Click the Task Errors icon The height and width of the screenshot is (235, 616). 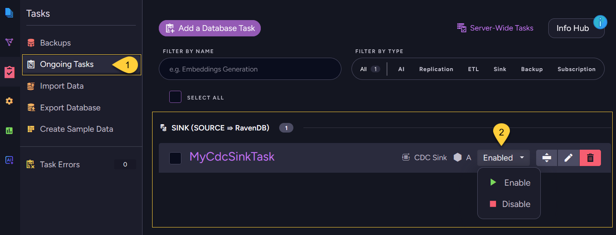pos(31,164)
